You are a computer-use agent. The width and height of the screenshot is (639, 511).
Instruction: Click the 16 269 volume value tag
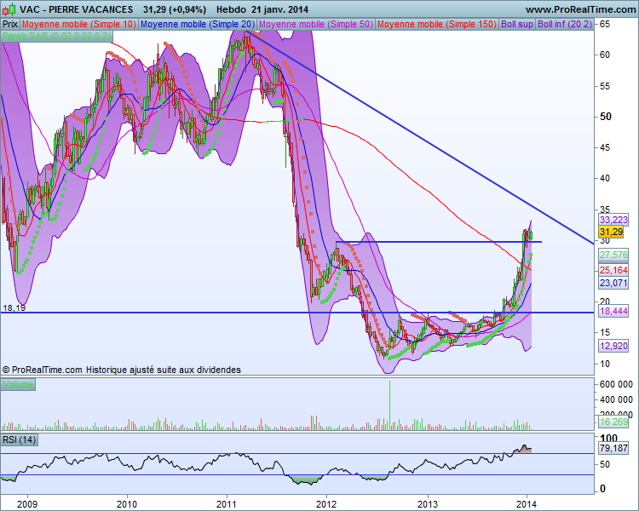613,422
